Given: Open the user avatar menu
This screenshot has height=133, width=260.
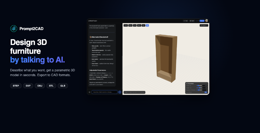Looking at the screenshot, I should [206, 21].
